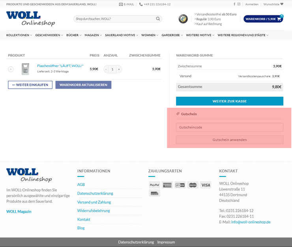Expand the KOLLEKTIONEN menu
Viewport: 292px width, 247px height.
pyautogui.click(x=19, y=35)
